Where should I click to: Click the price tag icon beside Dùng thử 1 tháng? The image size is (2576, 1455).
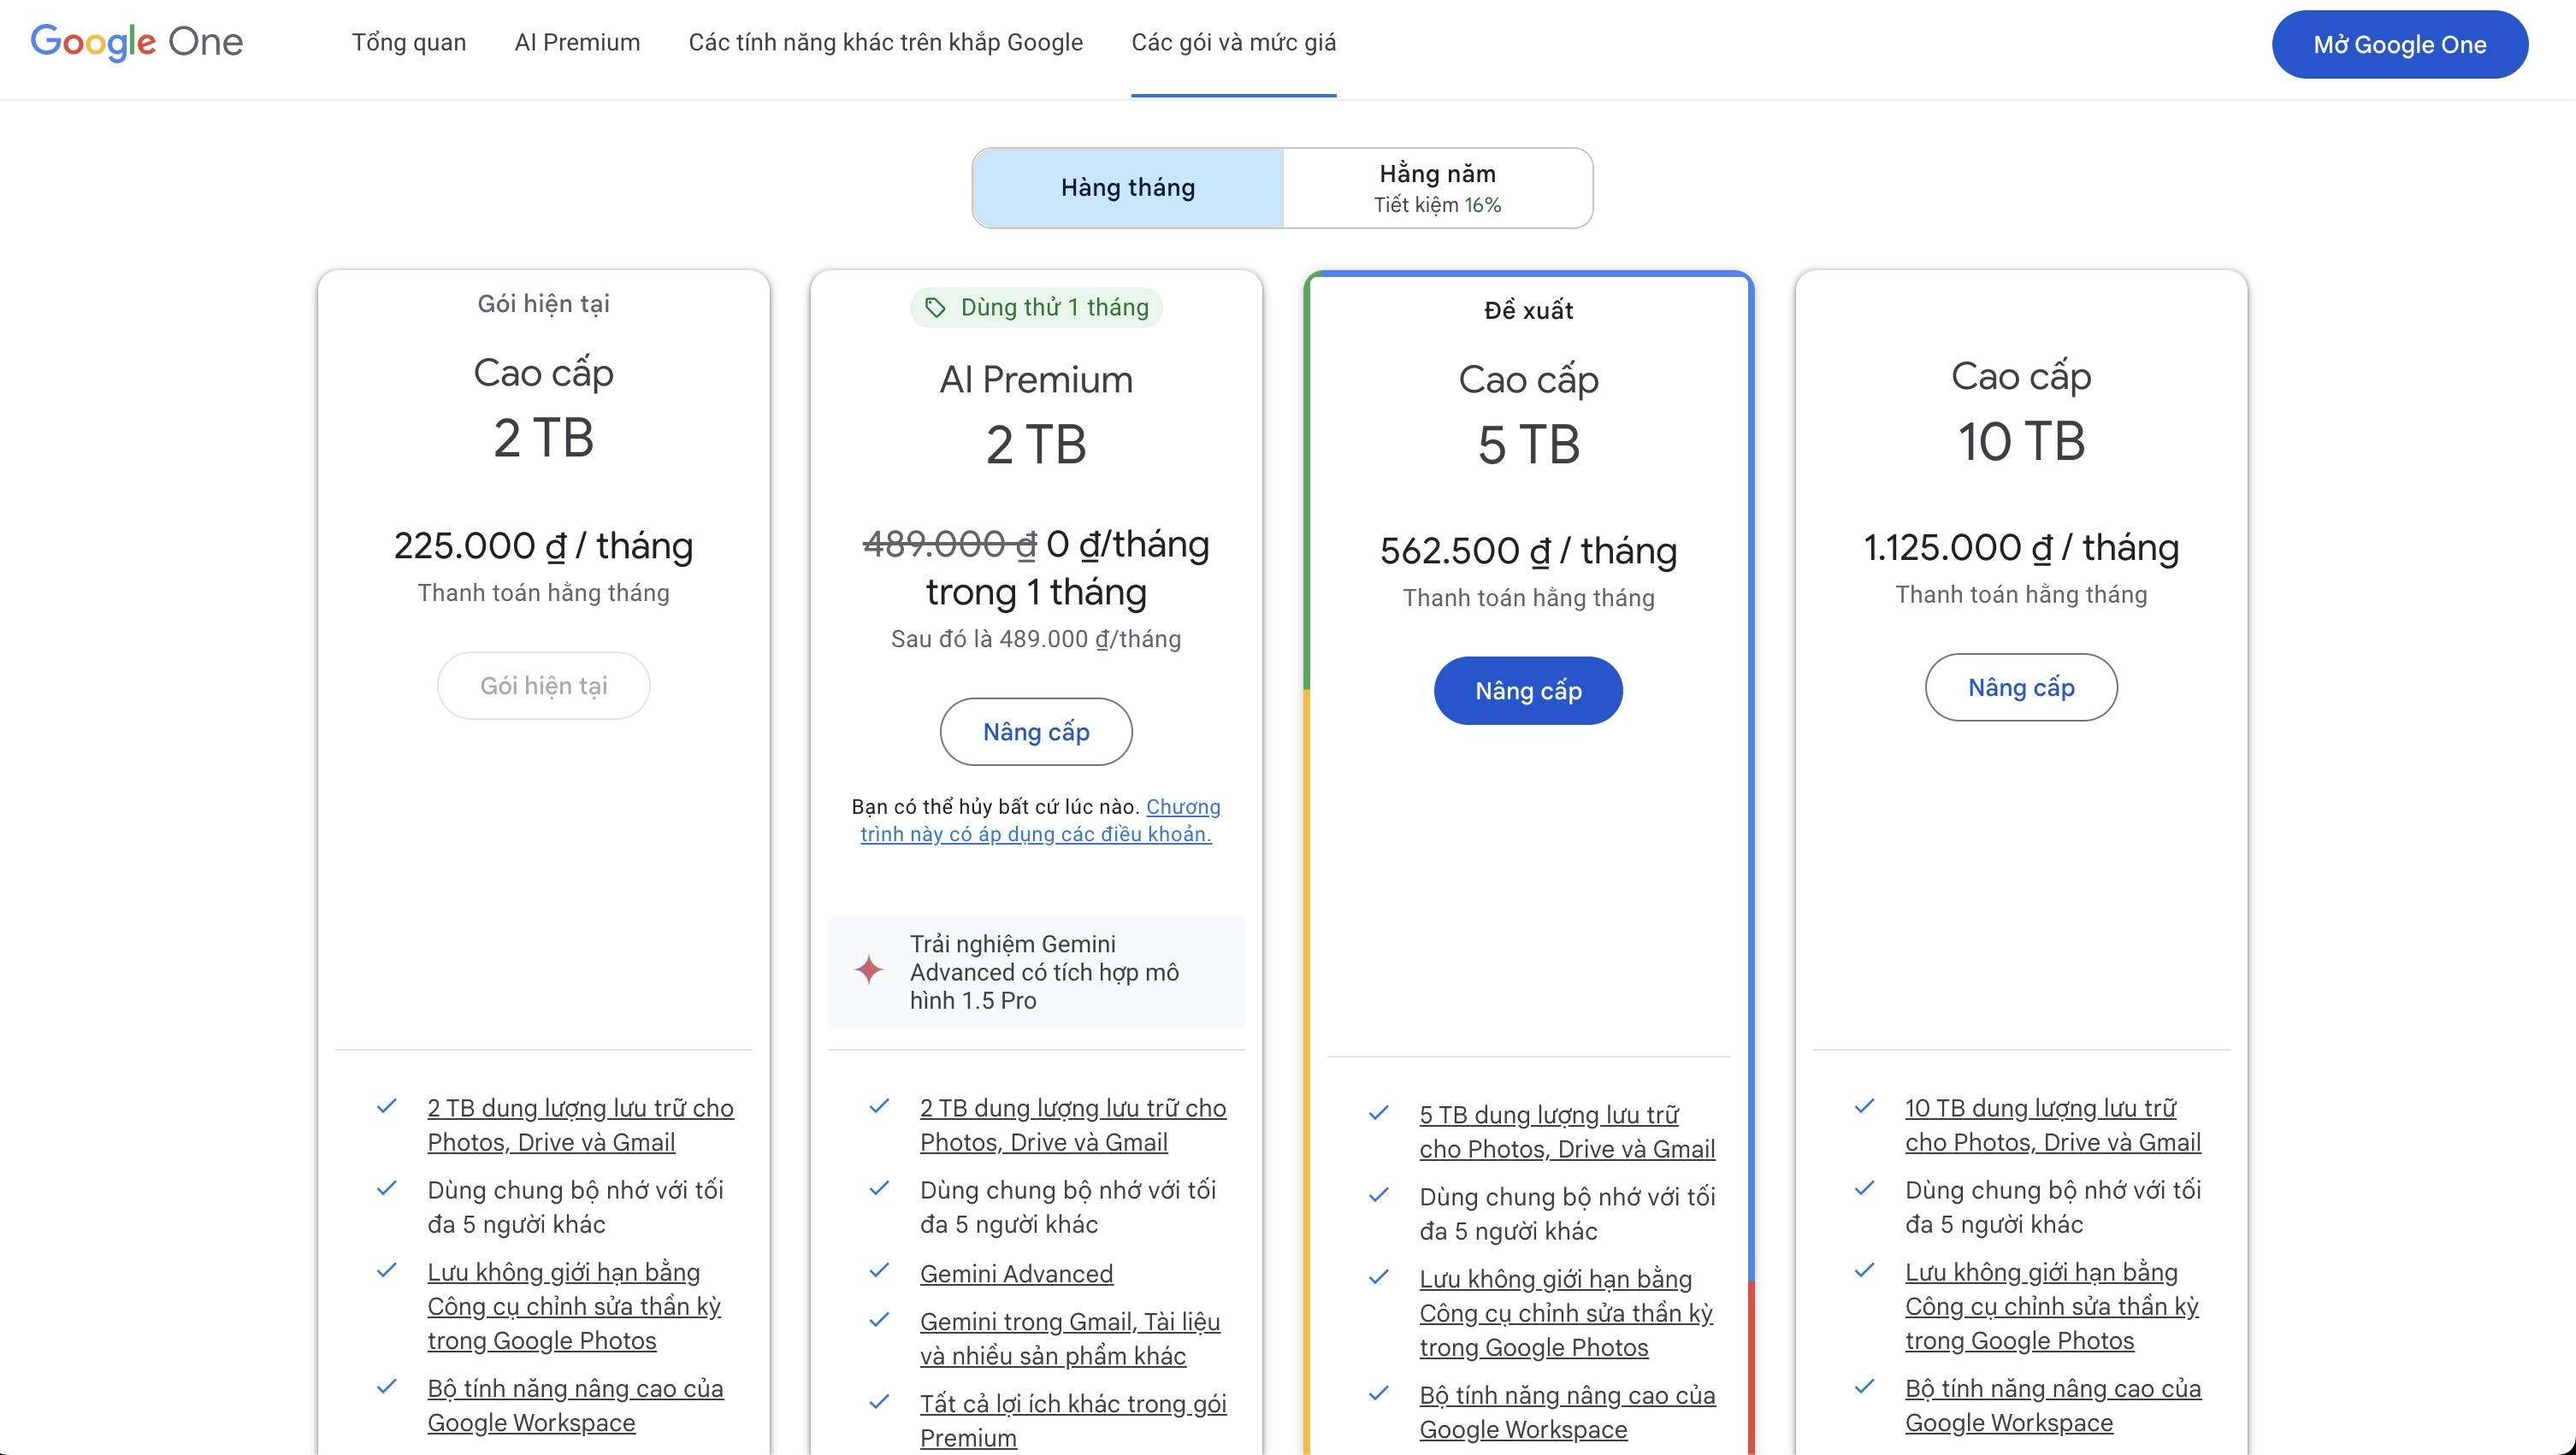pyautogui.click(x=935, y=307)
